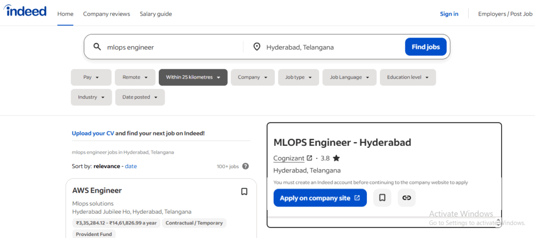Sort results by date link

131,166
